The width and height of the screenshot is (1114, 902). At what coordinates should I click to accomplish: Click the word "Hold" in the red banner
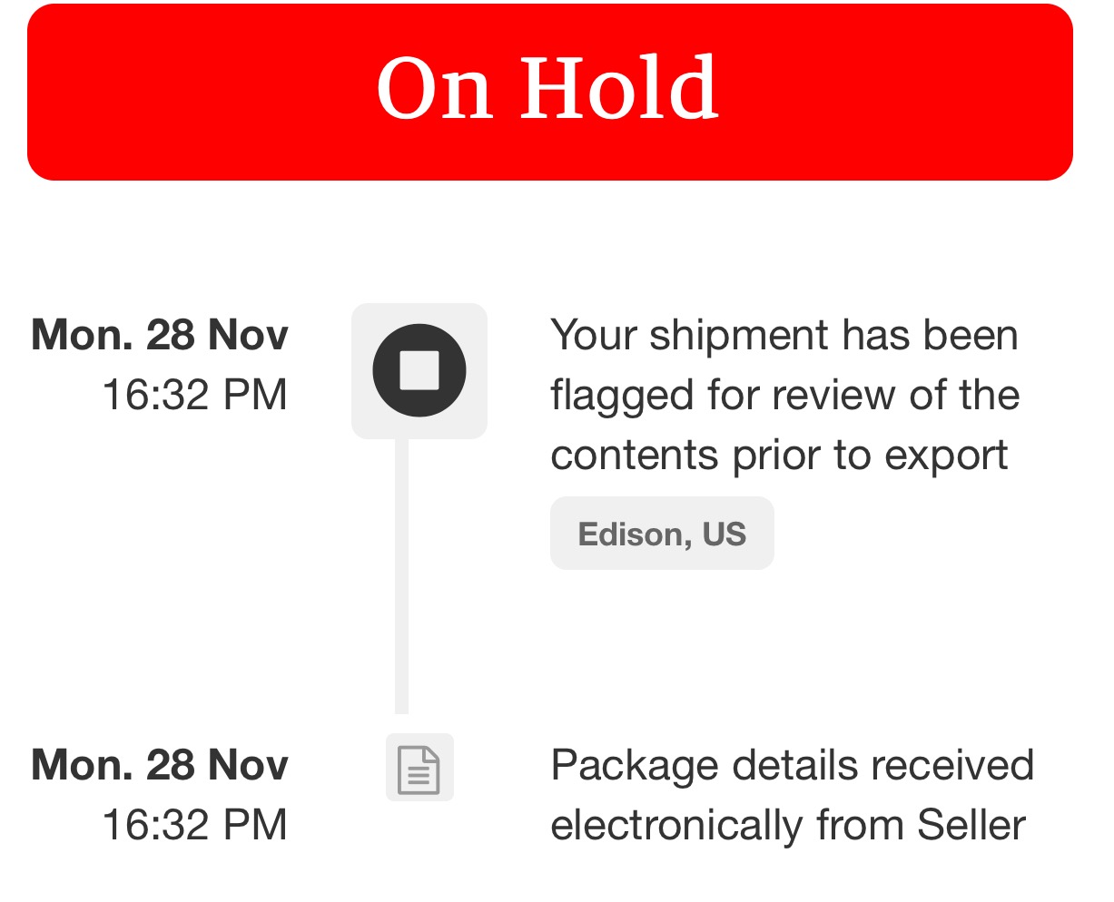[x=619, y=88]
